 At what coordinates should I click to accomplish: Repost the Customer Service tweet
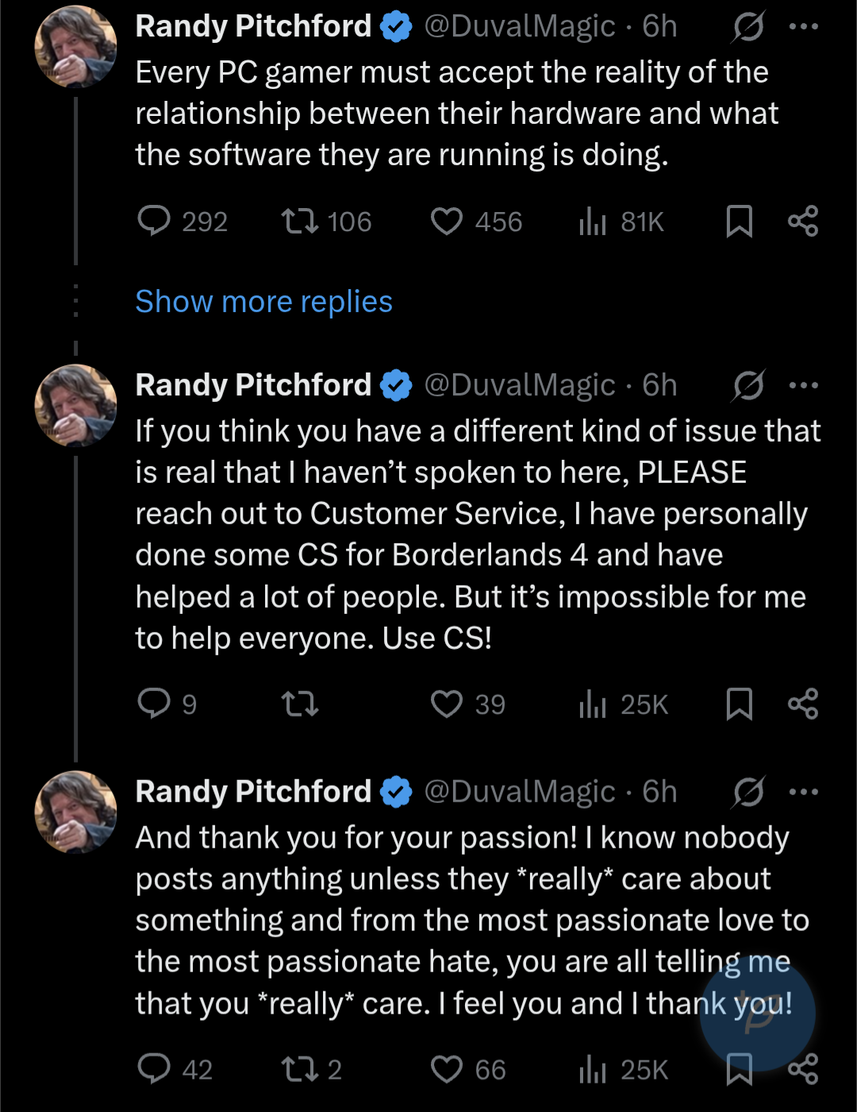point(301,704)
